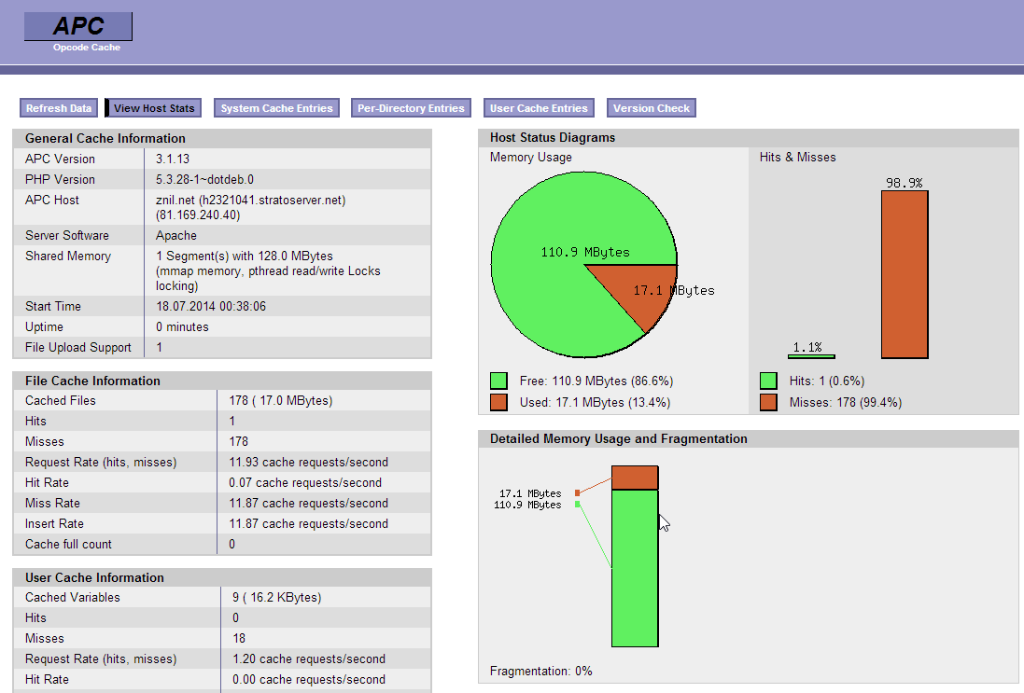Click orange used block in fragmentation bar

coord(635,478)
